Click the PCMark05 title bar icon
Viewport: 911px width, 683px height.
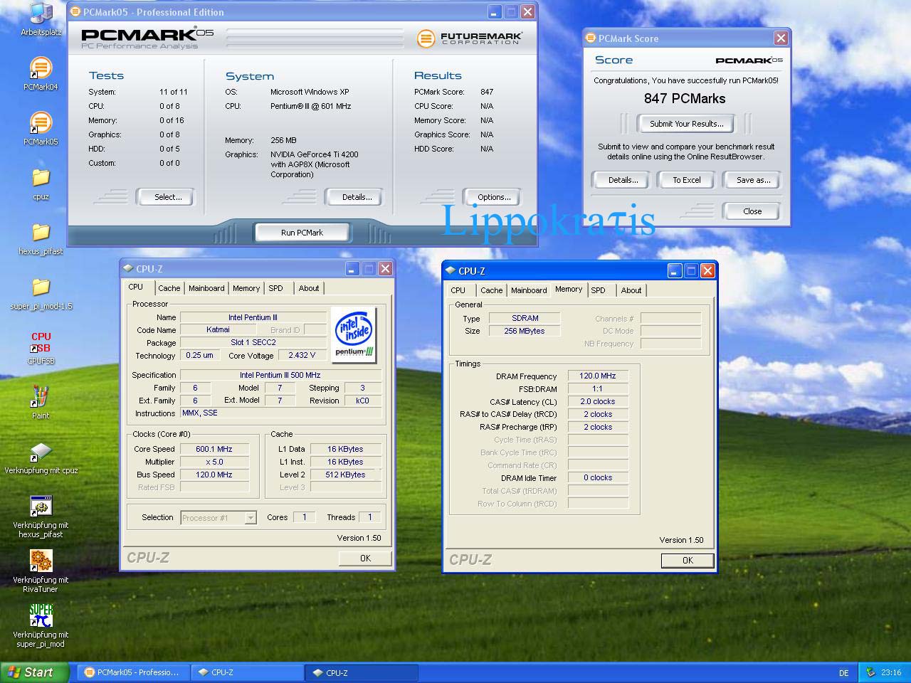[75, 12]
